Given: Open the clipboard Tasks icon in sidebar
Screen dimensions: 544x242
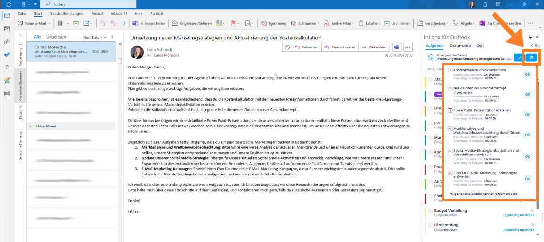Looking at the screenshot, I should click(7, 68).
